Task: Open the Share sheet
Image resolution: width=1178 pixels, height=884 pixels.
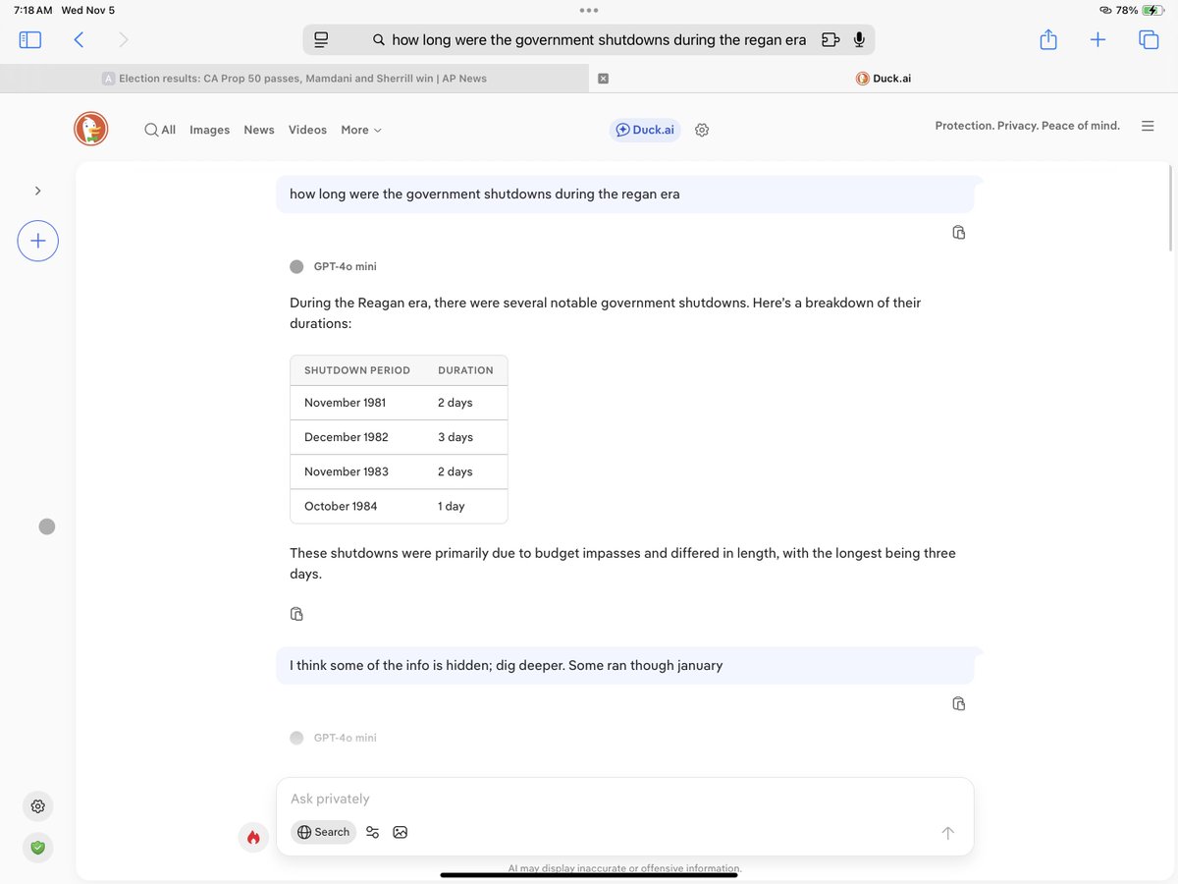Action: coord(1048,39)
